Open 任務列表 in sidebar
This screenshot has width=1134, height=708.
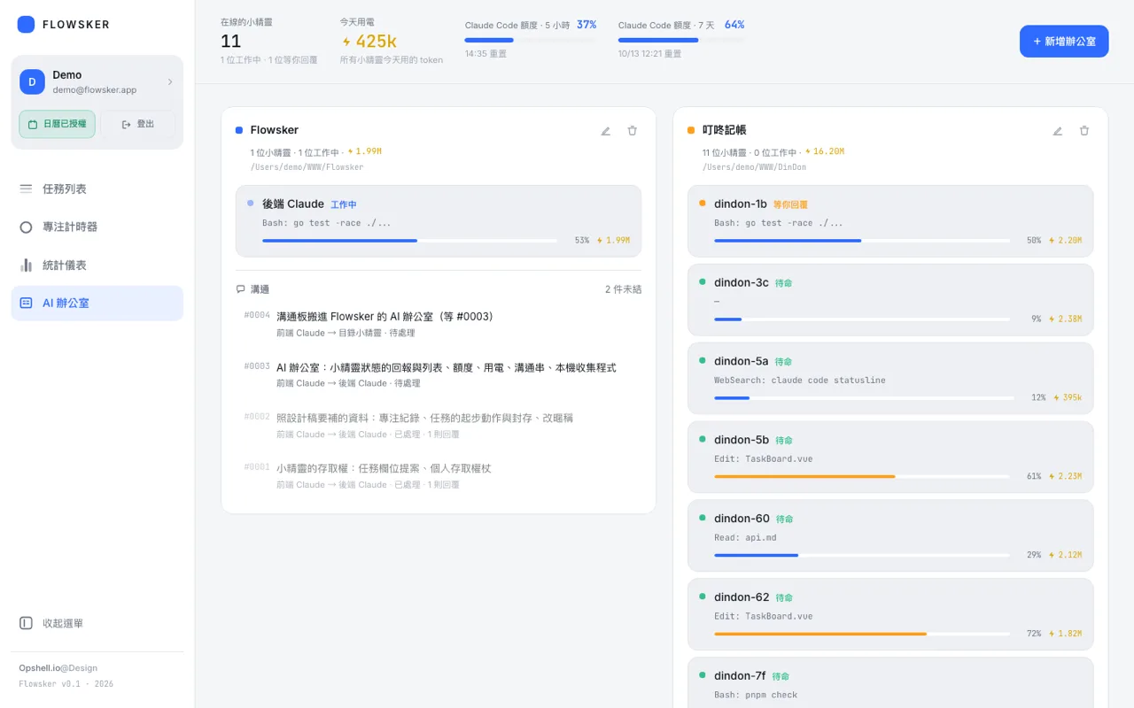[x=97, y=189]
